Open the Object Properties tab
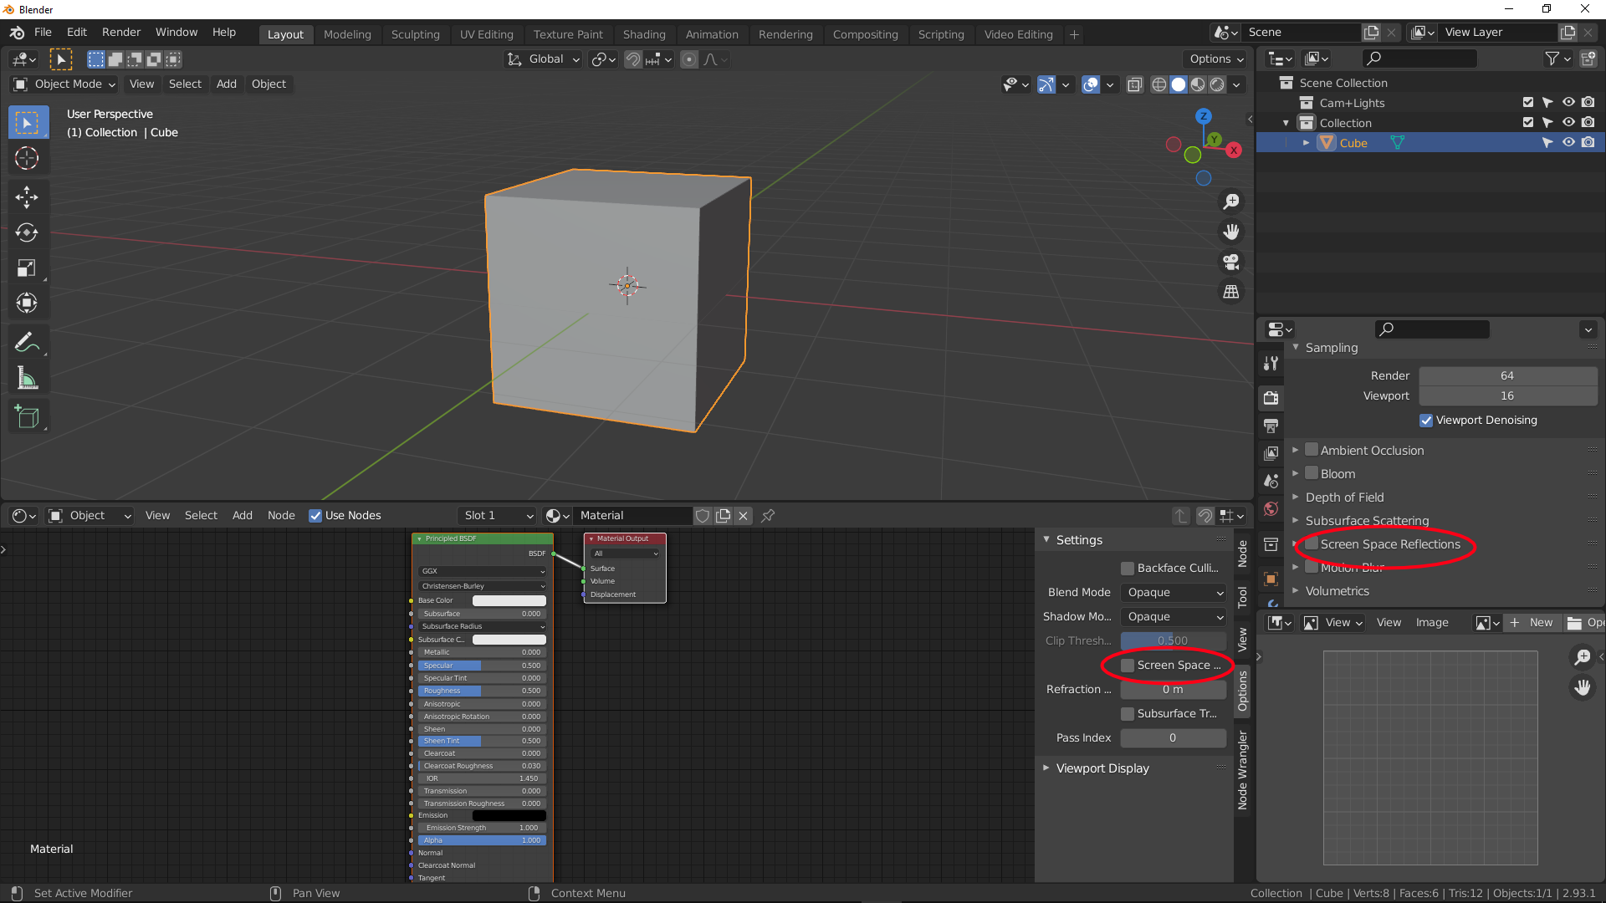Screen dimensions: 1606x903 1271,579
